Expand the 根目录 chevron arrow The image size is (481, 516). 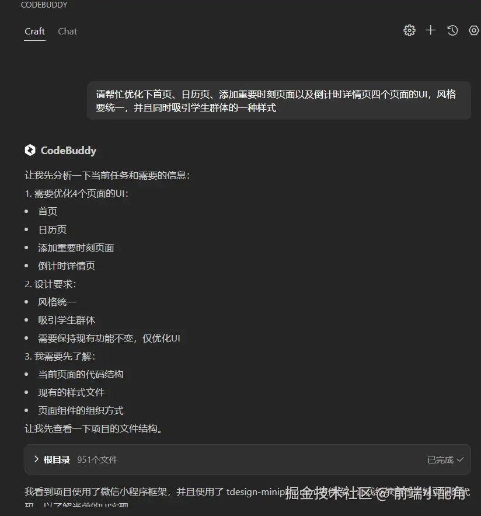[36, 459]
